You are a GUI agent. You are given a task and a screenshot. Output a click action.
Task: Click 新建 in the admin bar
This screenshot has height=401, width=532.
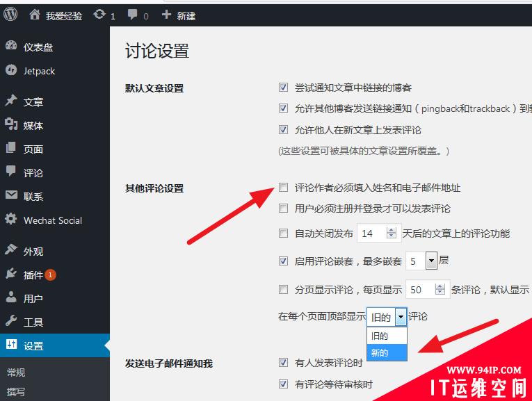pos(186,15)
